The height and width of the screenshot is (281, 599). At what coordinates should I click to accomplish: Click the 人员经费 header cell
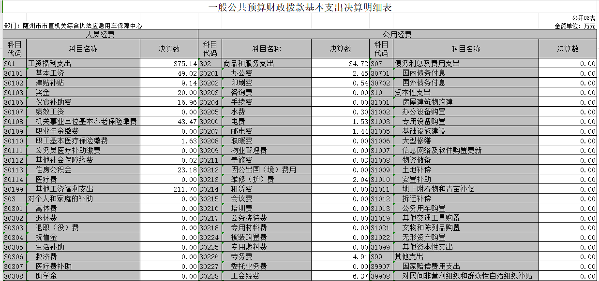[100, 34]
